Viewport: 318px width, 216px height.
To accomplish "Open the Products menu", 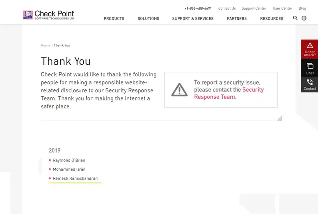I will (x=114, y=19).
